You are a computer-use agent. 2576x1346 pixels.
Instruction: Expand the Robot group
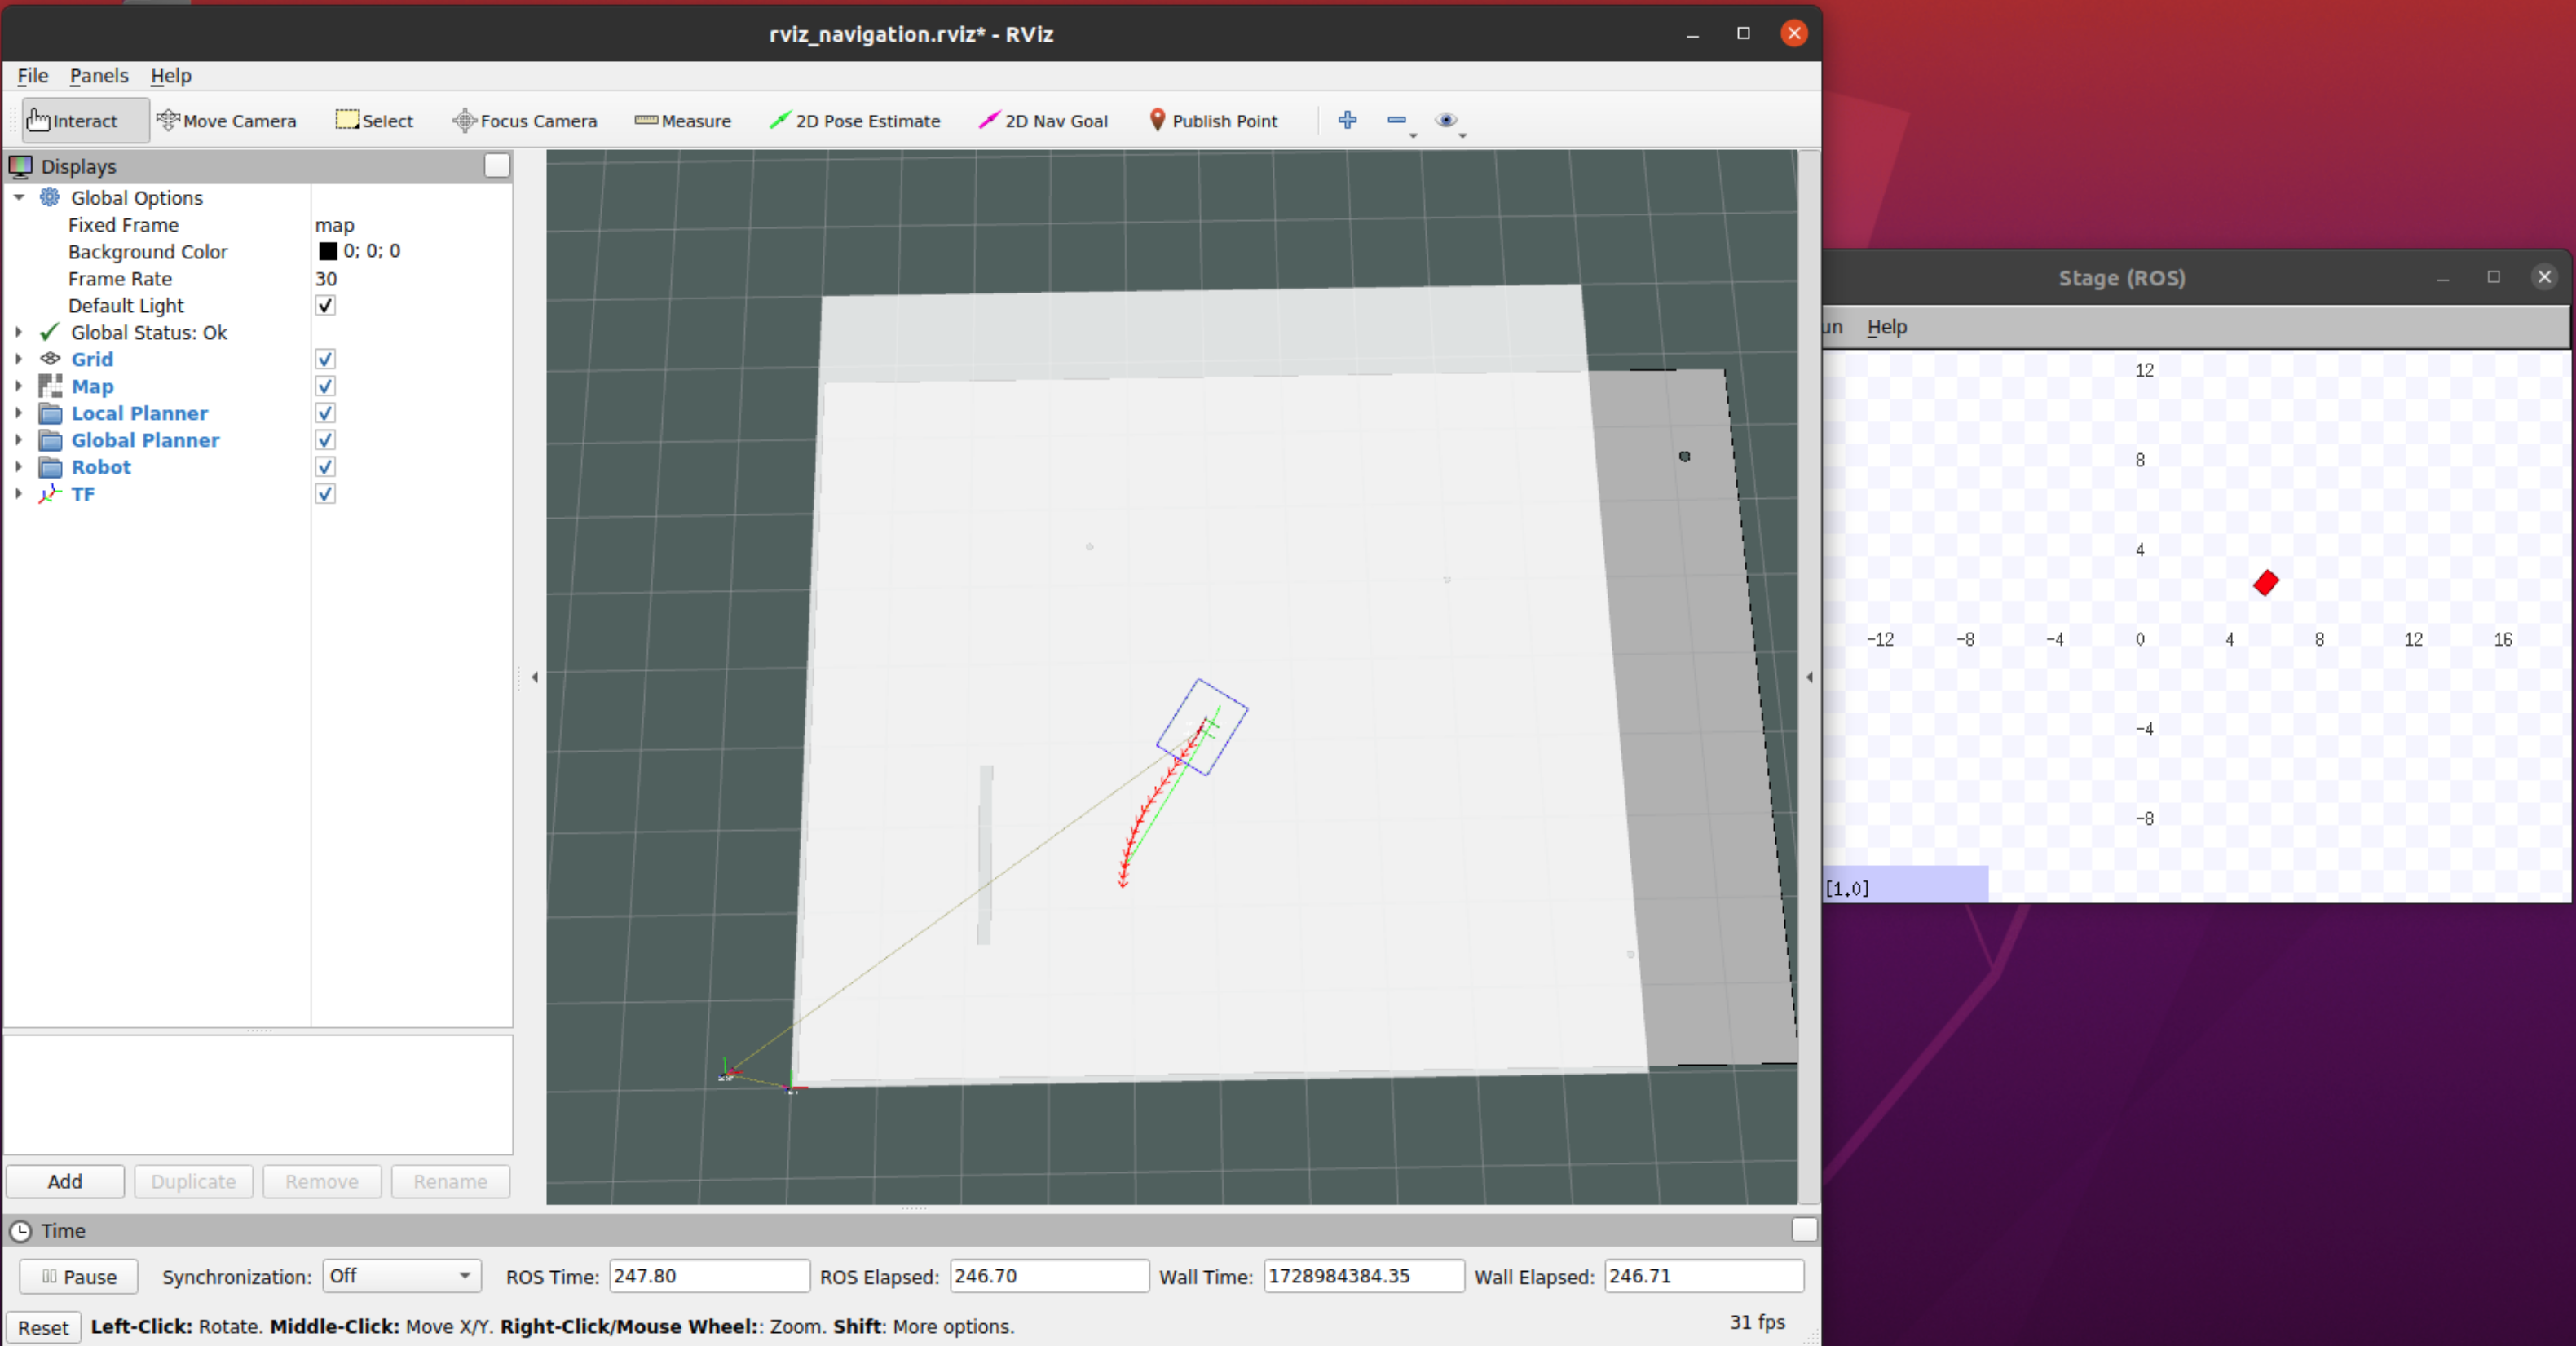click(19, 467)
